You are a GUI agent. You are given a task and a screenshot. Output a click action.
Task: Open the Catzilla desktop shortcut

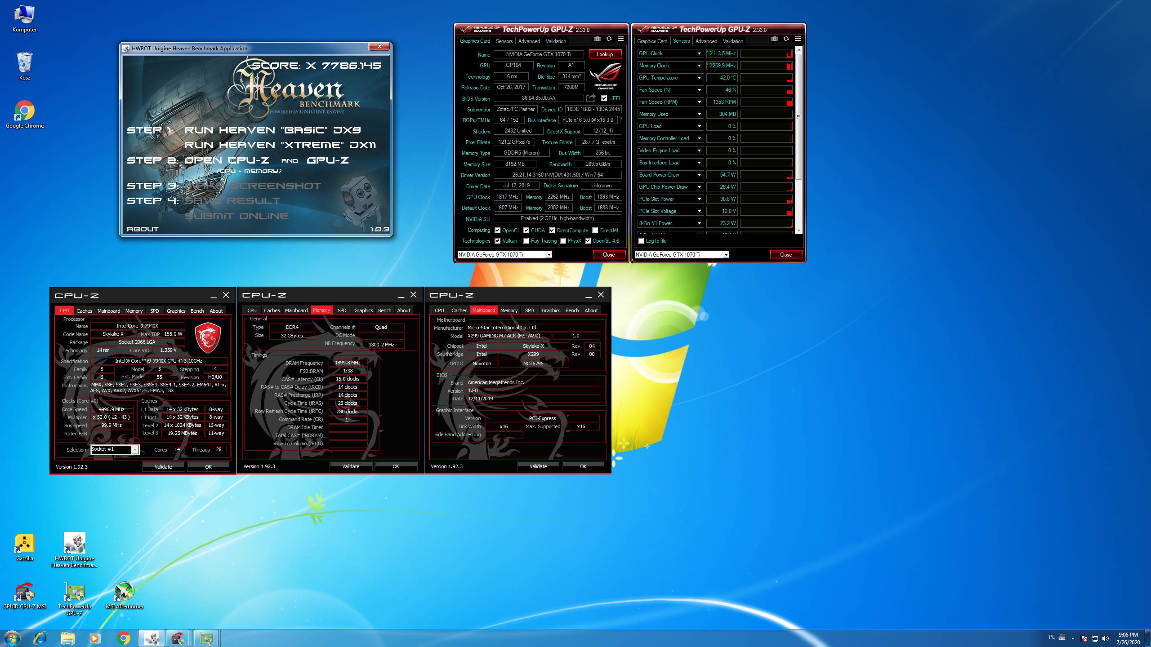click(x=24, y=547)
